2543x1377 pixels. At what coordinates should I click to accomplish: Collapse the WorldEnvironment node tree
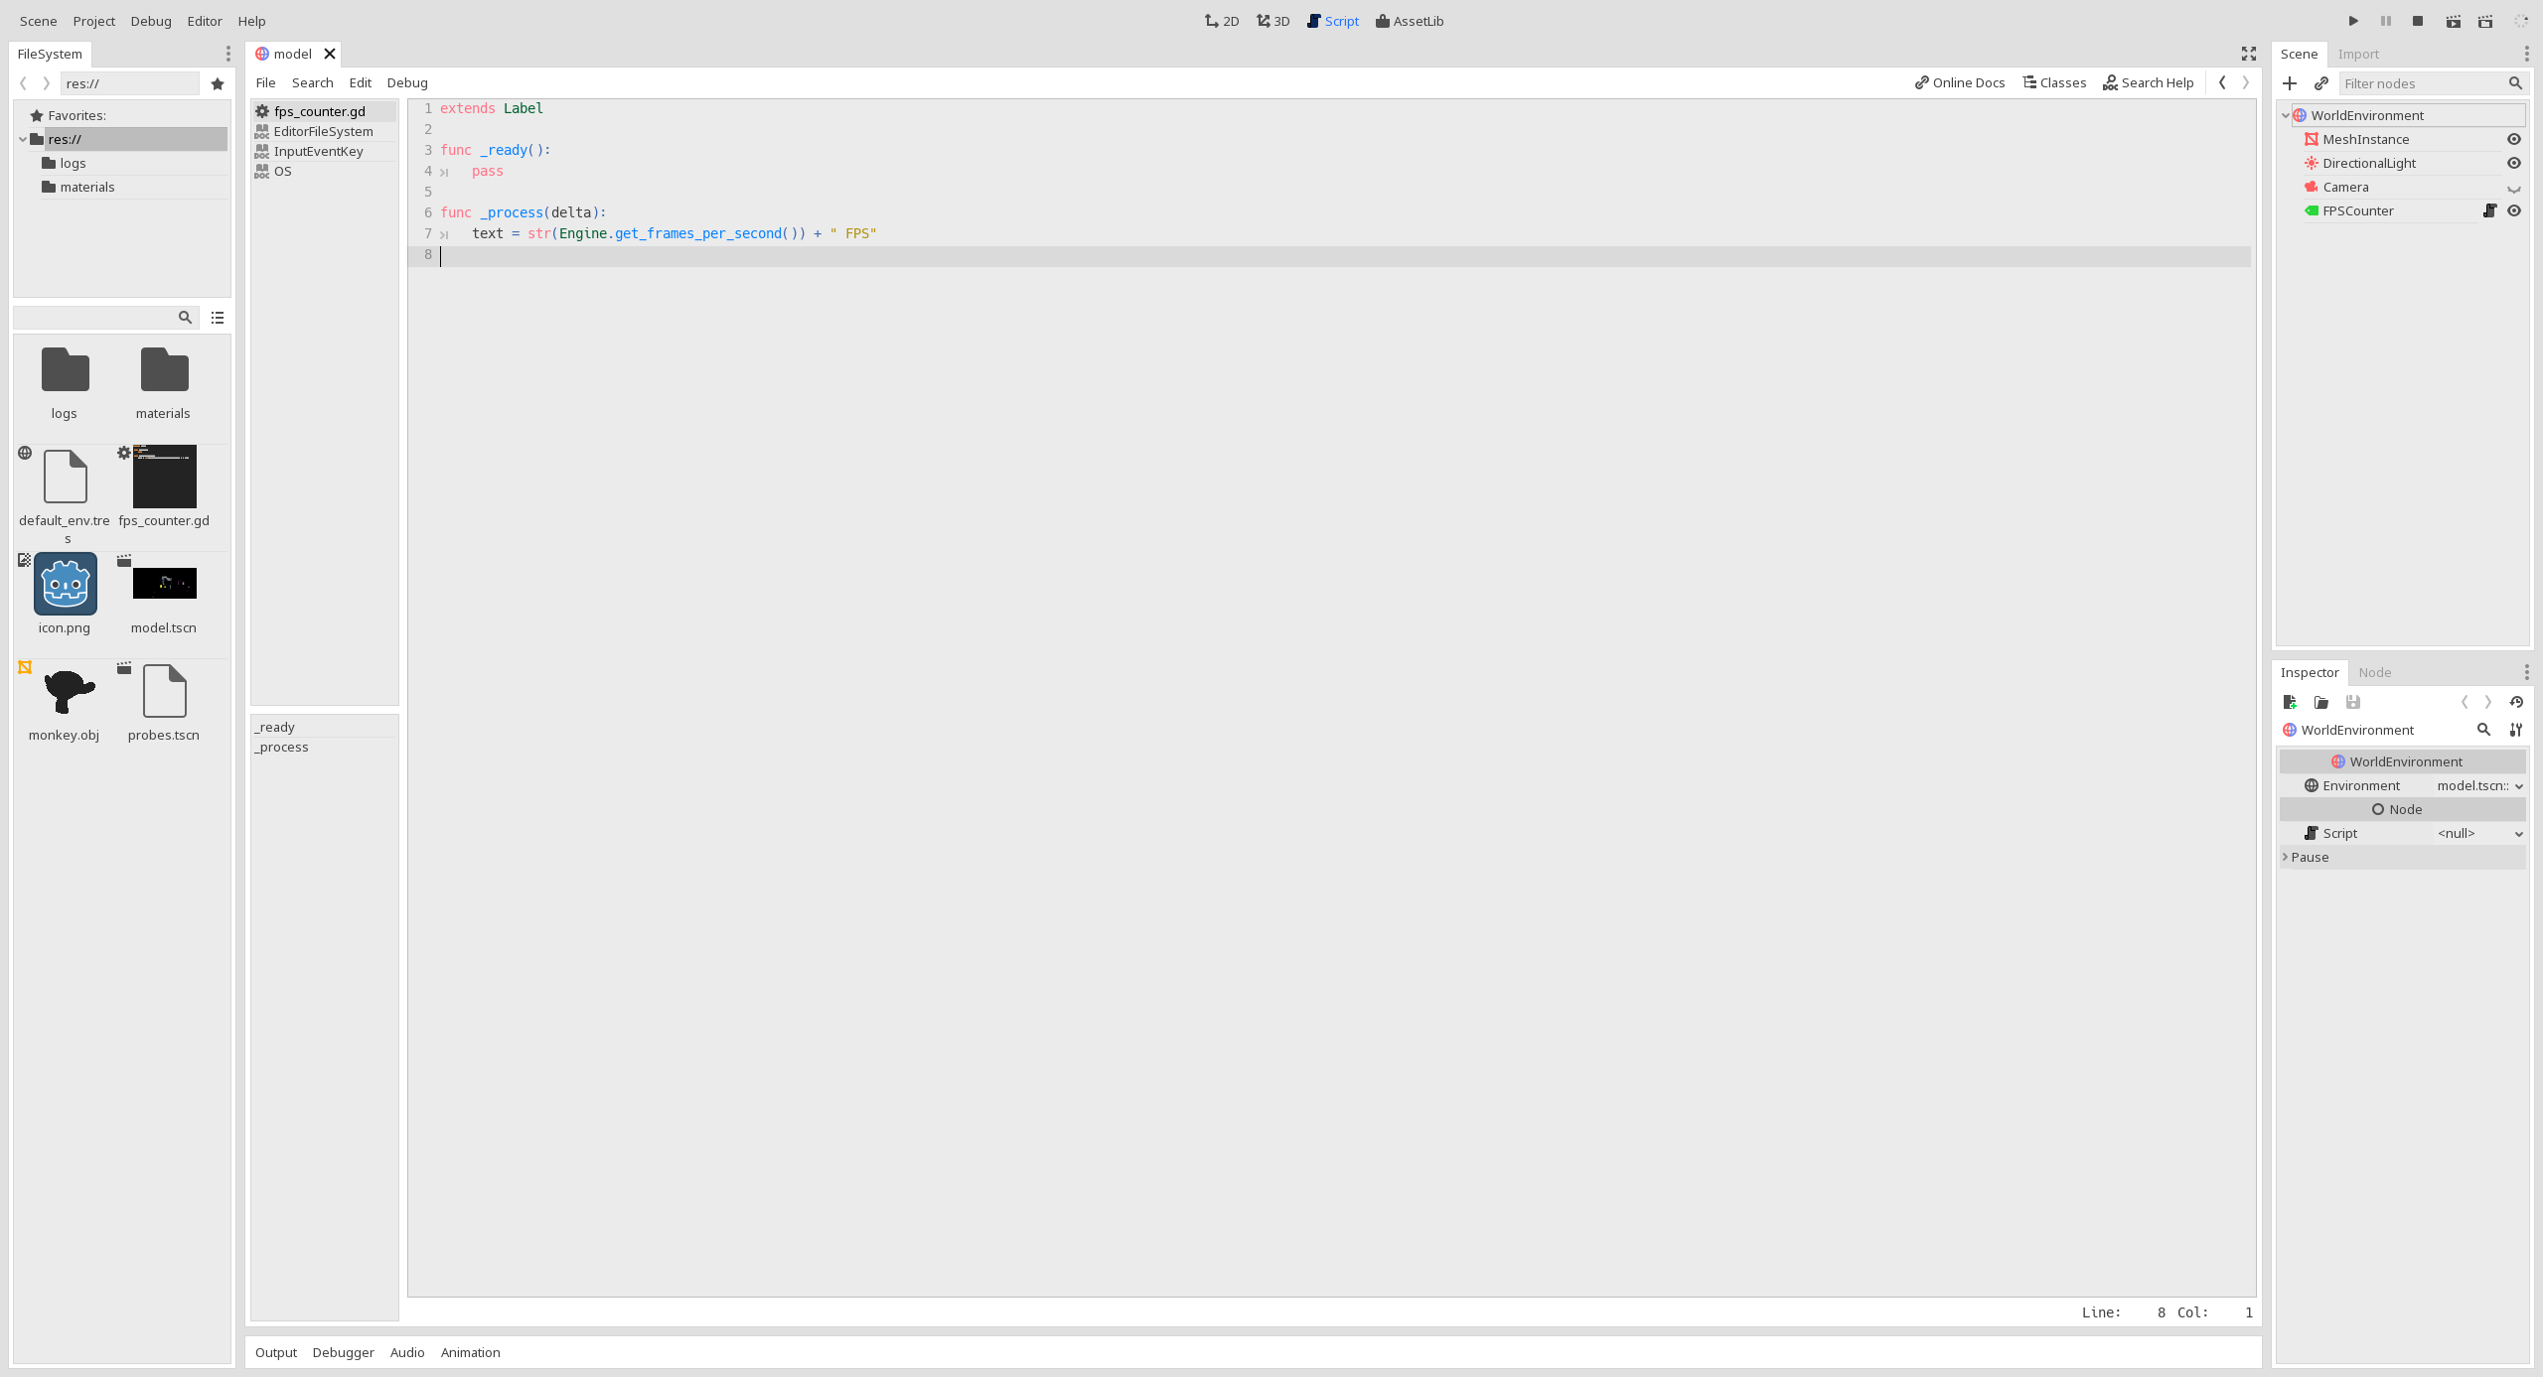[2286, 115]
